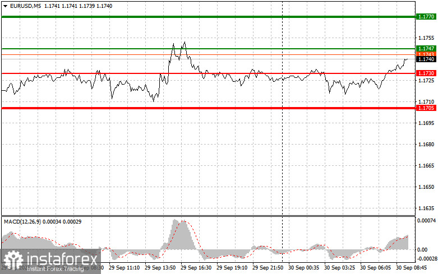This screenshot has height=274, width=438.
Task: Click the thick green 1.1770 horizontal line
Action: (x=209, y=17)
